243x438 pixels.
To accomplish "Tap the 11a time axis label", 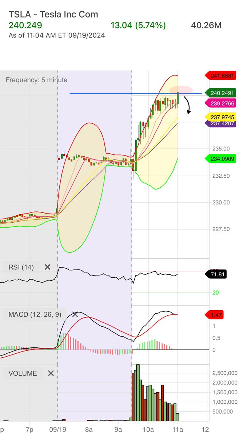I will pos(177,430).
